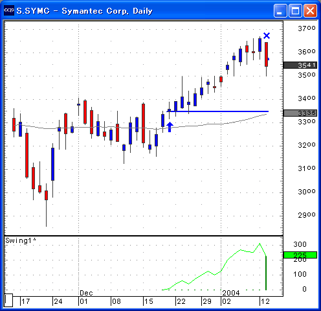Click the date label 15 on time axis
The height and width of the screenshot is (311, 321).
click(x=148, y=301)
